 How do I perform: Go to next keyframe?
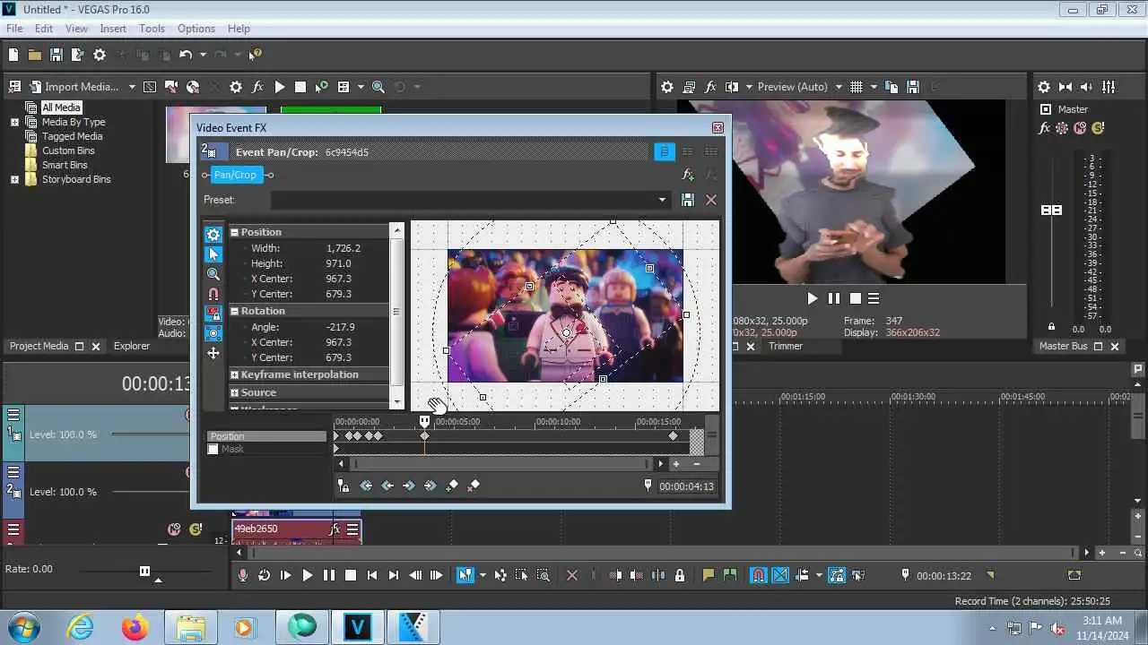409,486
